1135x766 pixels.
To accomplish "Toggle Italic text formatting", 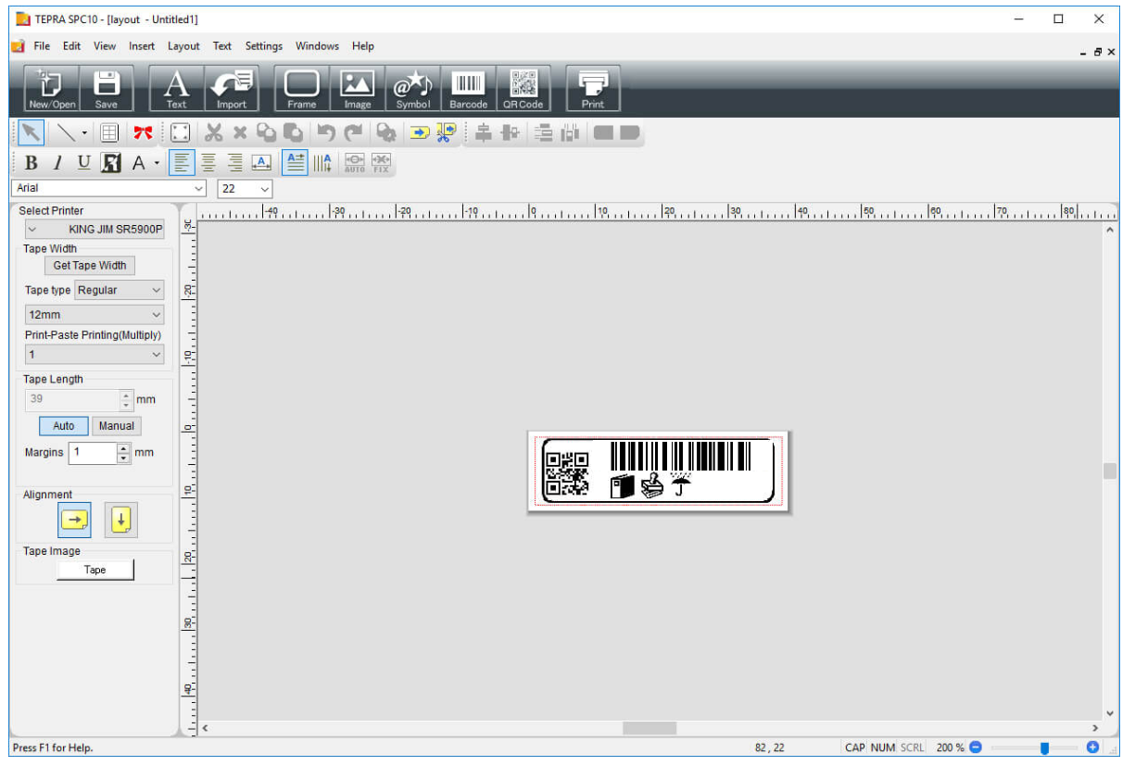I will coord(57,163).
